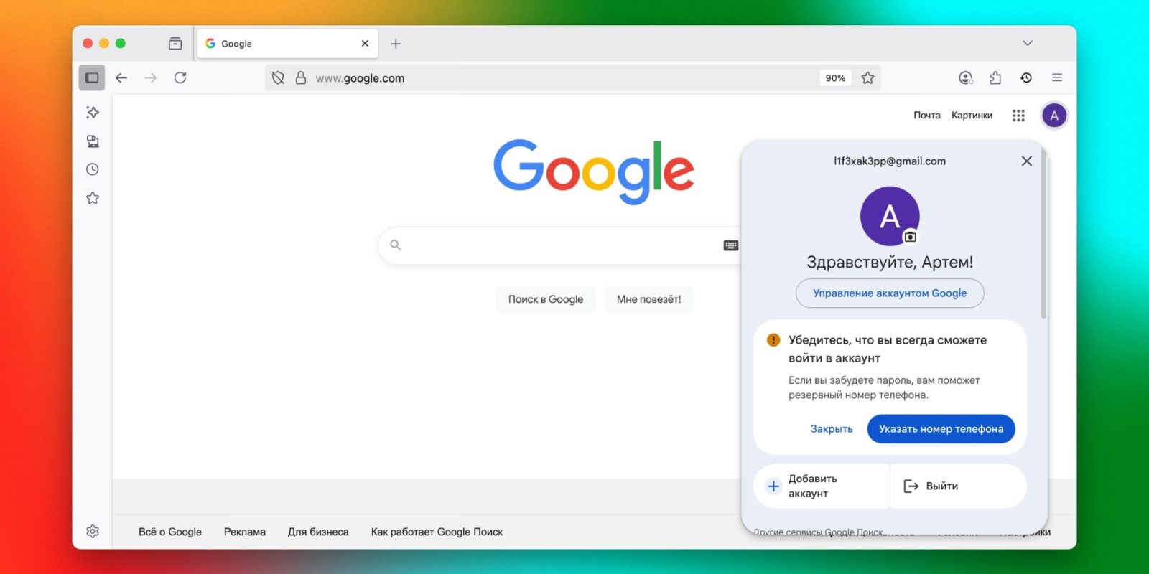Close the Google tab

(x=365, y=44)
